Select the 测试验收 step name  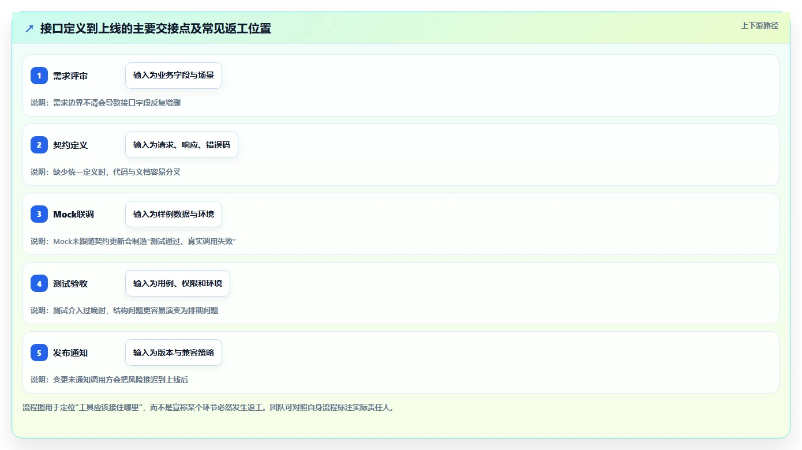point(70,283)
